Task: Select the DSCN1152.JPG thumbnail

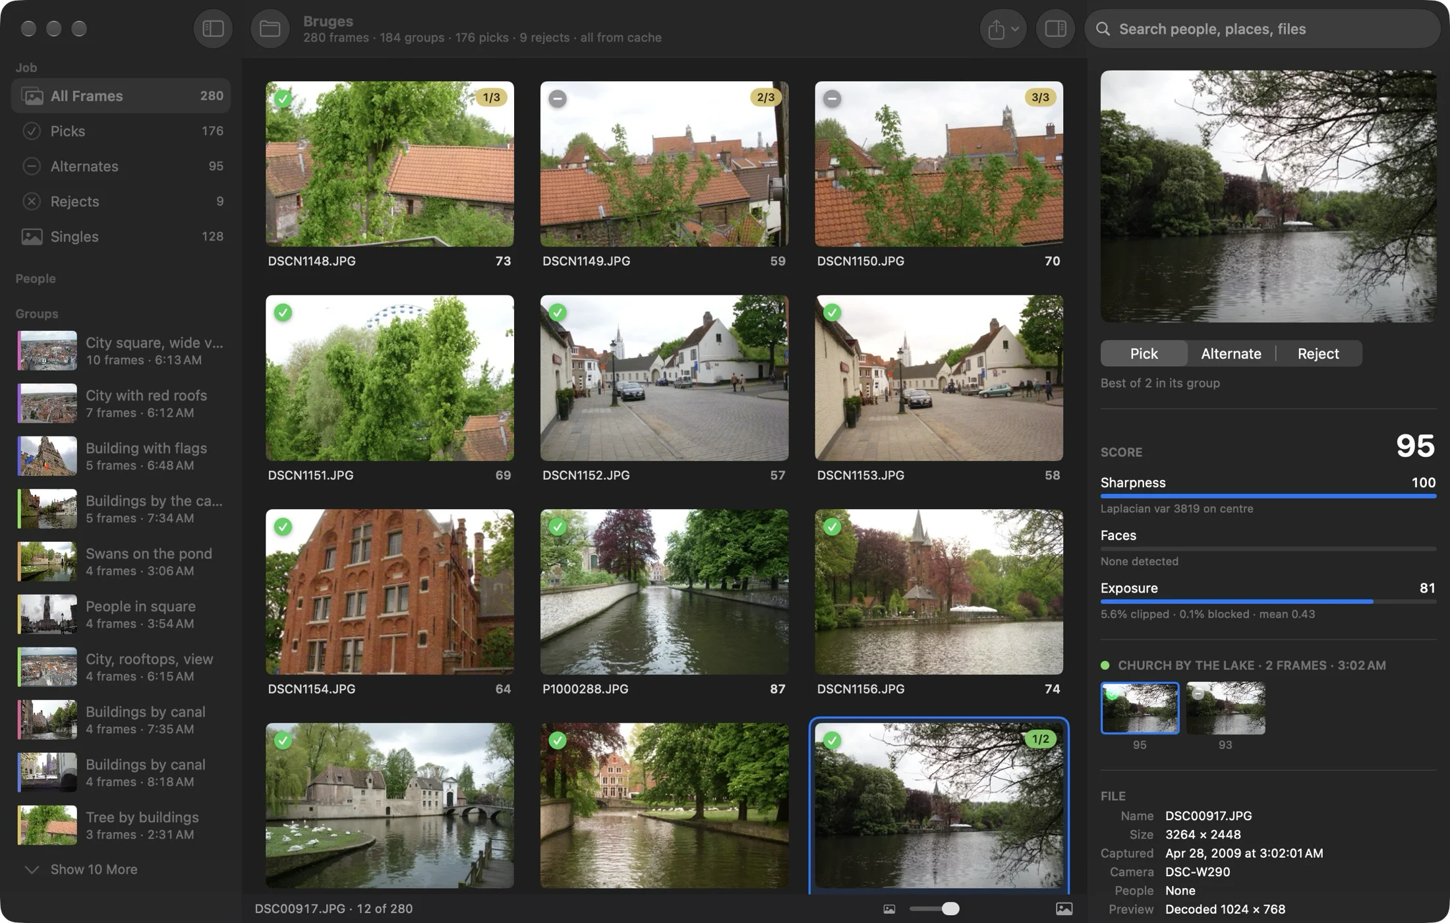Action: tap(664, 378)
